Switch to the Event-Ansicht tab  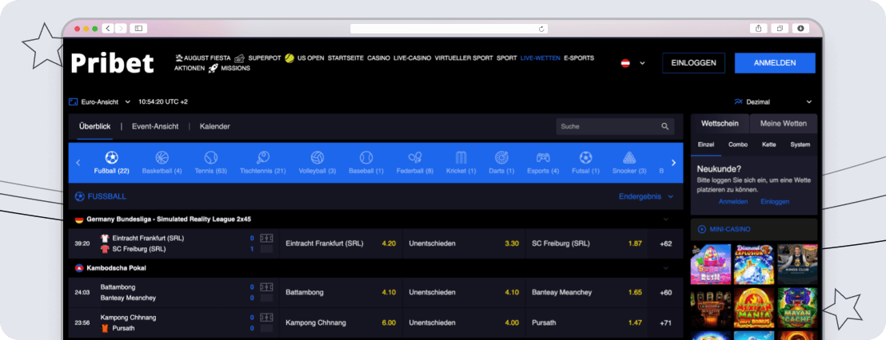pyautogui.click(x=155, y=127)
